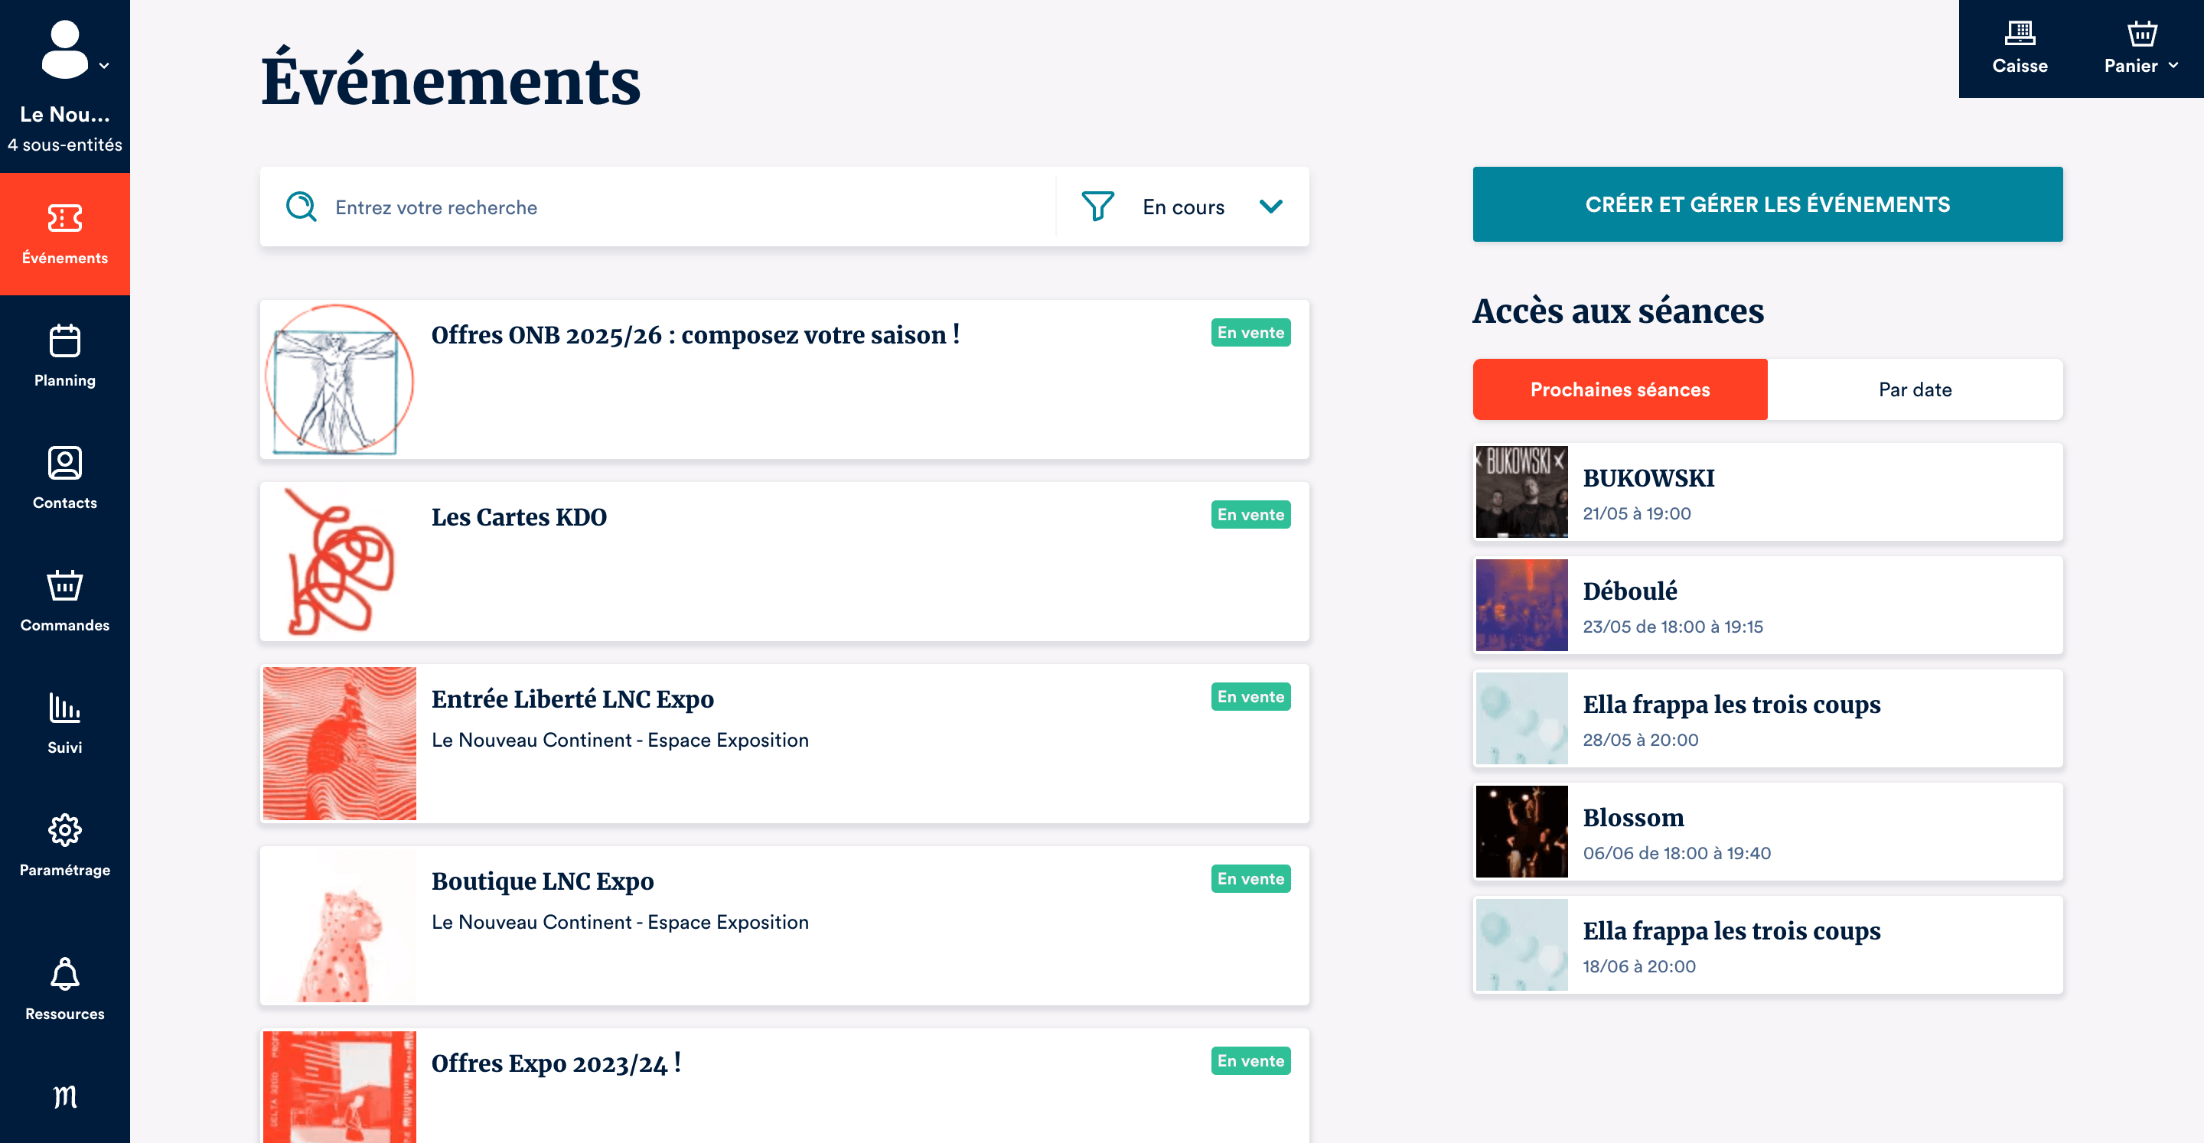Open Offres Expo 2023/24 event

pos(784,1086)
